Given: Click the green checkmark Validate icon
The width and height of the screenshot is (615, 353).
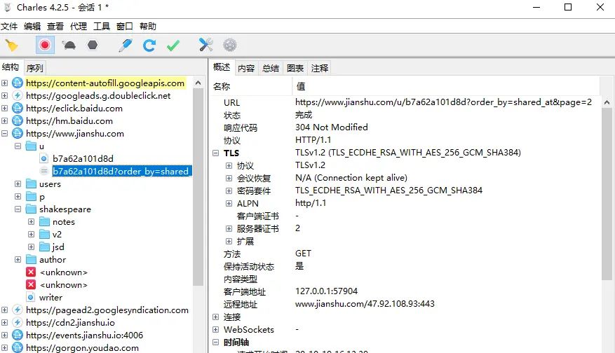Looking at the screenshot, I should (173, 46).
